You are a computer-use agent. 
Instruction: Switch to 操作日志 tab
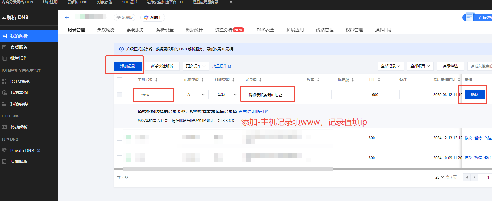click(384, 30)
